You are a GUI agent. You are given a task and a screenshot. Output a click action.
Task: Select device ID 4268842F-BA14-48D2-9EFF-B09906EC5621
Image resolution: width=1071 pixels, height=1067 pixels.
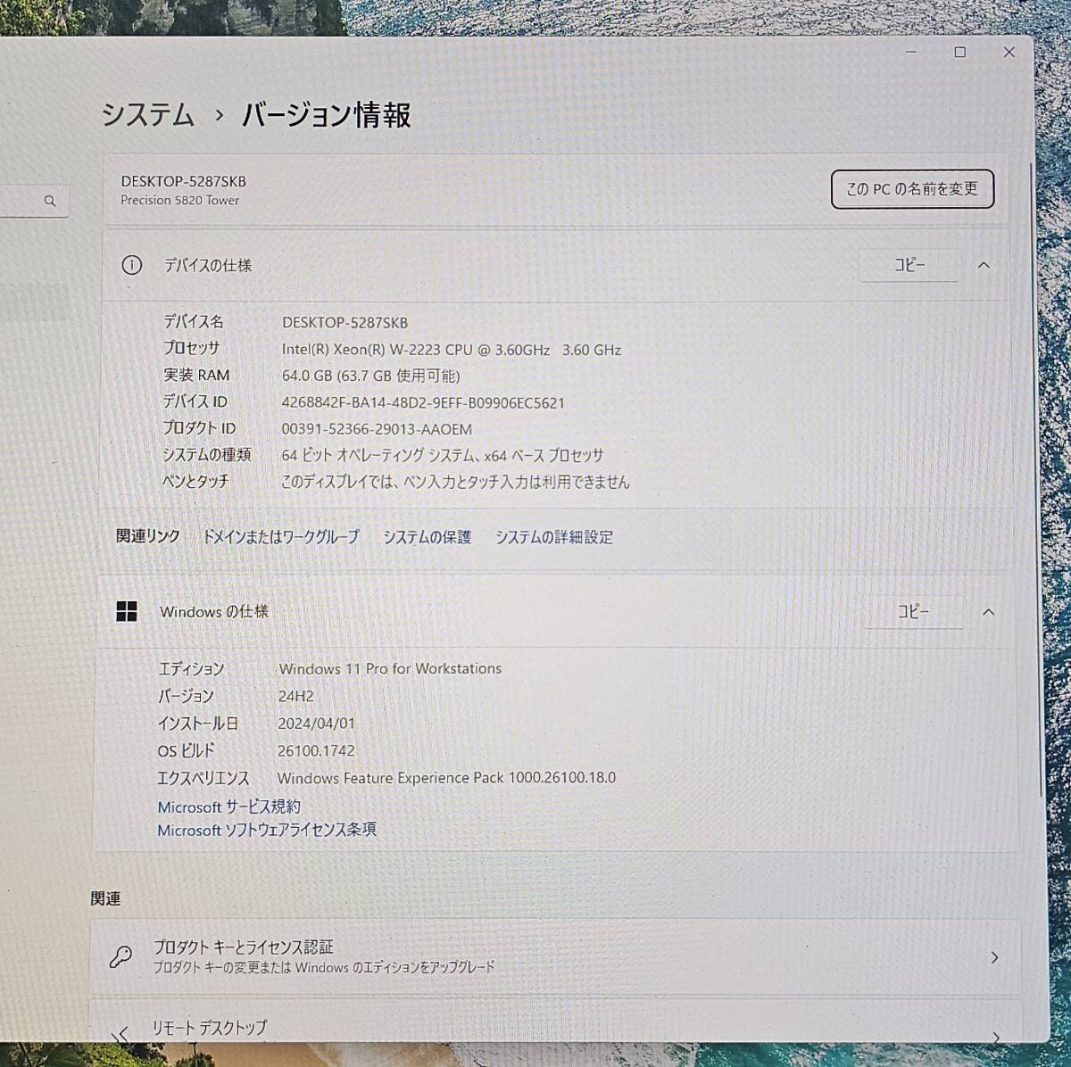pos(423,402)
